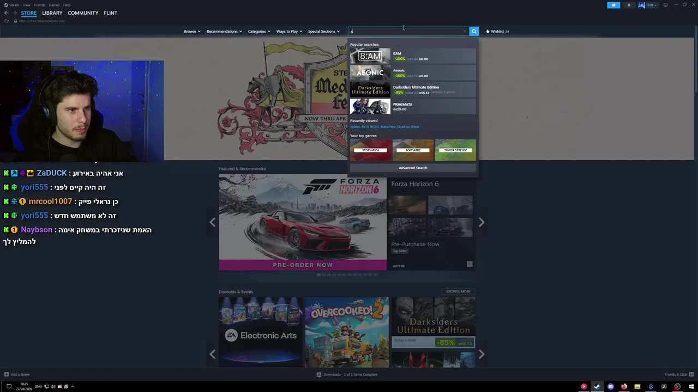Image resolution: width=698 pixels, height=392 pixels.
Task: Click the Marathon recently viewed link
Action: point(388,126)
